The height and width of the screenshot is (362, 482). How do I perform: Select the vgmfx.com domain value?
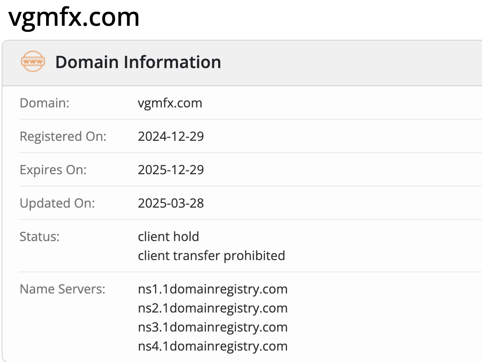pos(170,103)
